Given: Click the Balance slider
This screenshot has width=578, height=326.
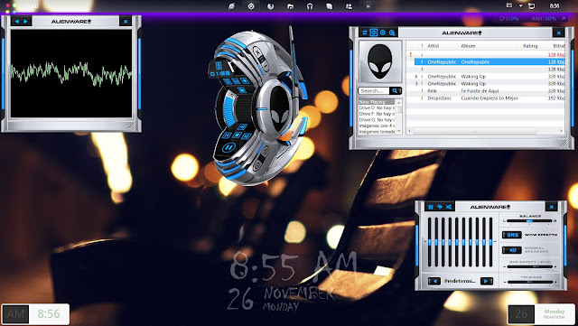Looking at the screenshot, I should (530, 221).
